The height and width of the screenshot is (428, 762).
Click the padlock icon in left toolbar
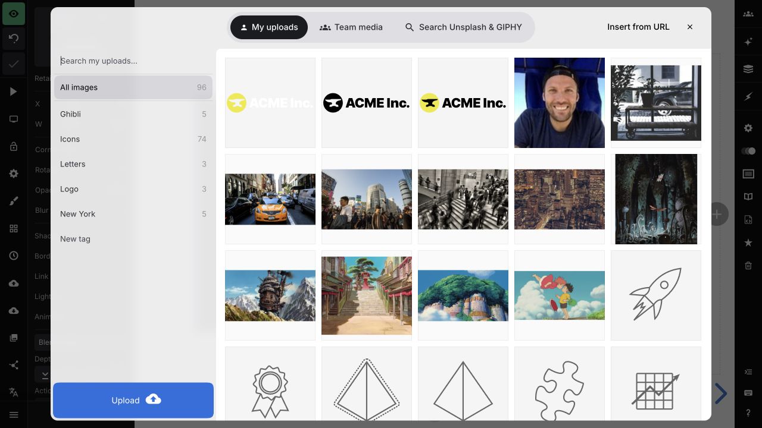click(x=14, y=146)
